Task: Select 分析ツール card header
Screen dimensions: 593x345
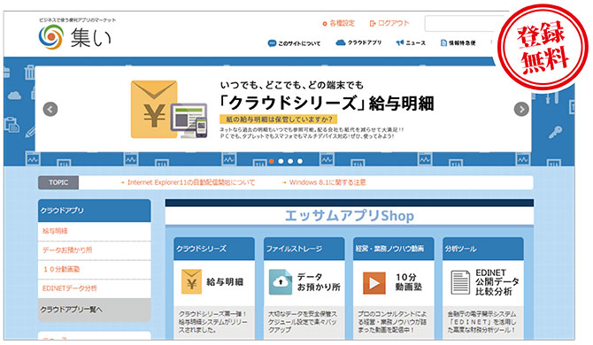Action: tap(483, 249)
